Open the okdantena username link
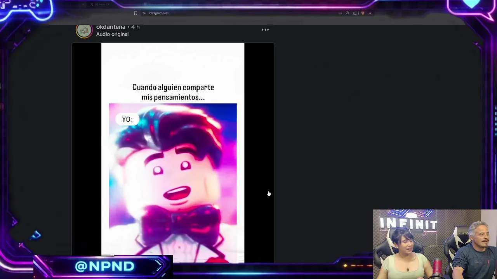 [x=111, y=27]
